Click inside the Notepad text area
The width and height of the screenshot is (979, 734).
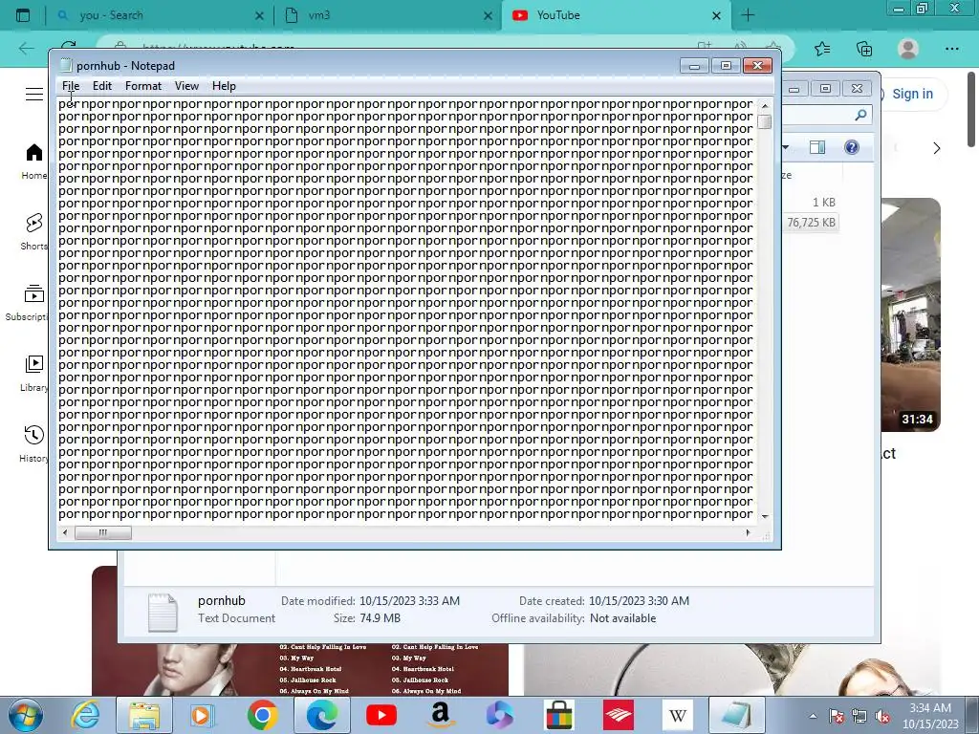[x=405, y=309]
